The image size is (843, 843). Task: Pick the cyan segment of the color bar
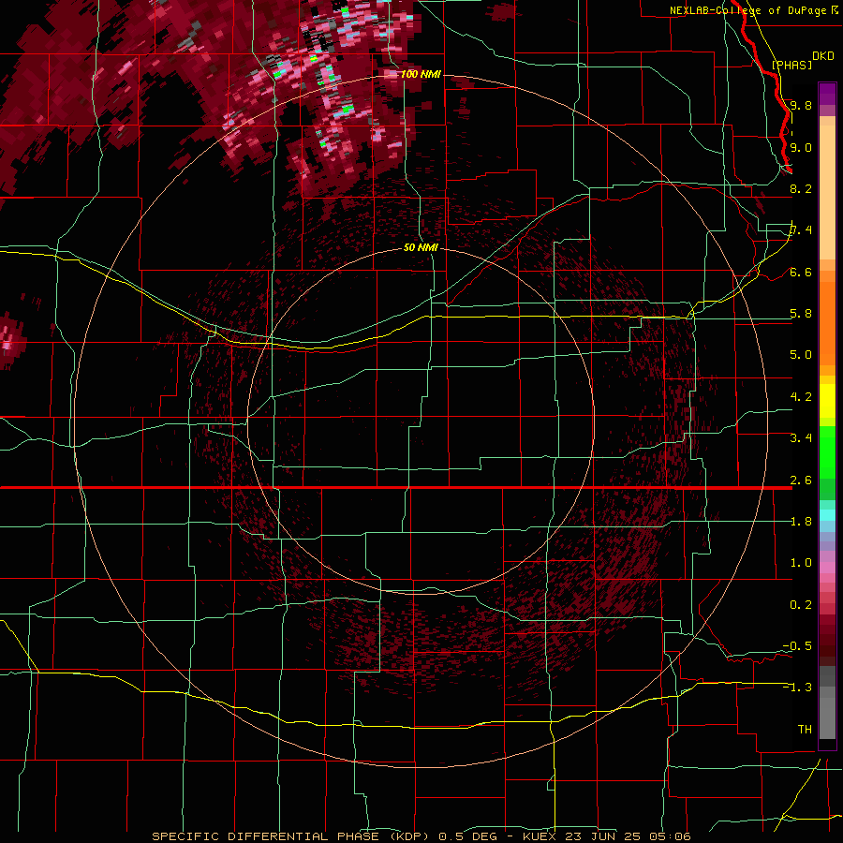(x=827, y=515)
